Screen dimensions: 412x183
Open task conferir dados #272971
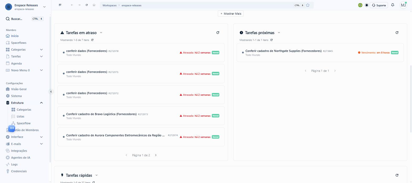[x=141, y=74]
